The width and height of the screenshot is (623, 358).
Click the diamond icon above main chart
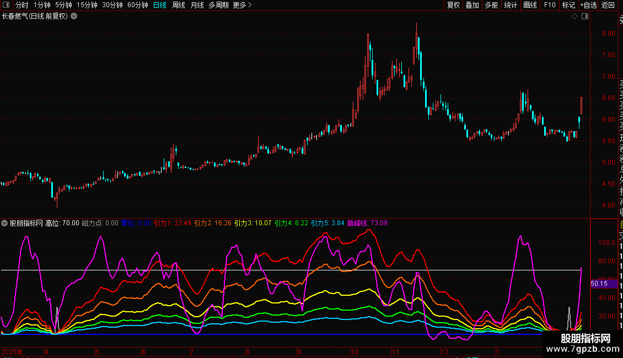click(x=574, y=17)
